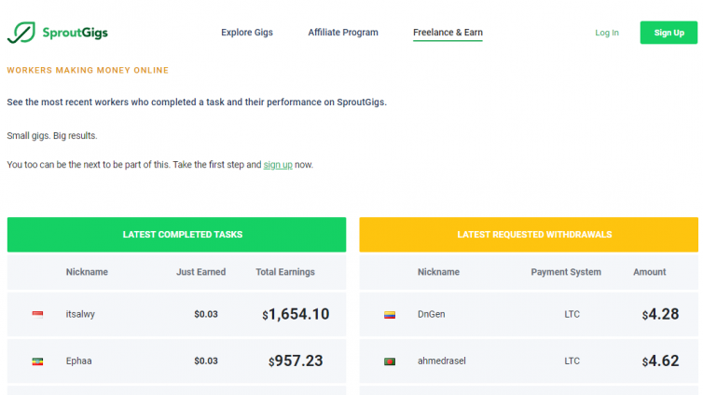The width and height of the screenshot is (703, 395).
Task: Open the Explore Gigs menu item
Action: [247, 33]
